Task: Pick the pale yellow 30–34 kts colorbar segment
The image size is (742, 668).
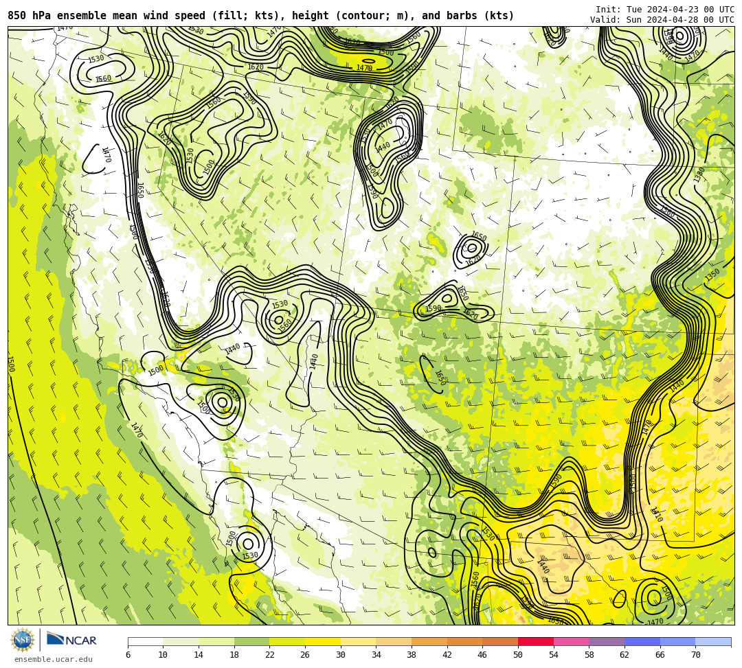Action: tap(358, 641)
